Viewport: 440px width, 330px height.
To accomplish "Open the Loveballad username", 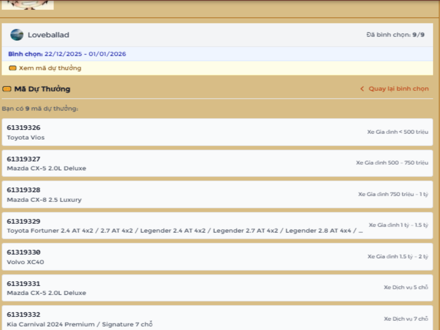I will tap(48, 35).
